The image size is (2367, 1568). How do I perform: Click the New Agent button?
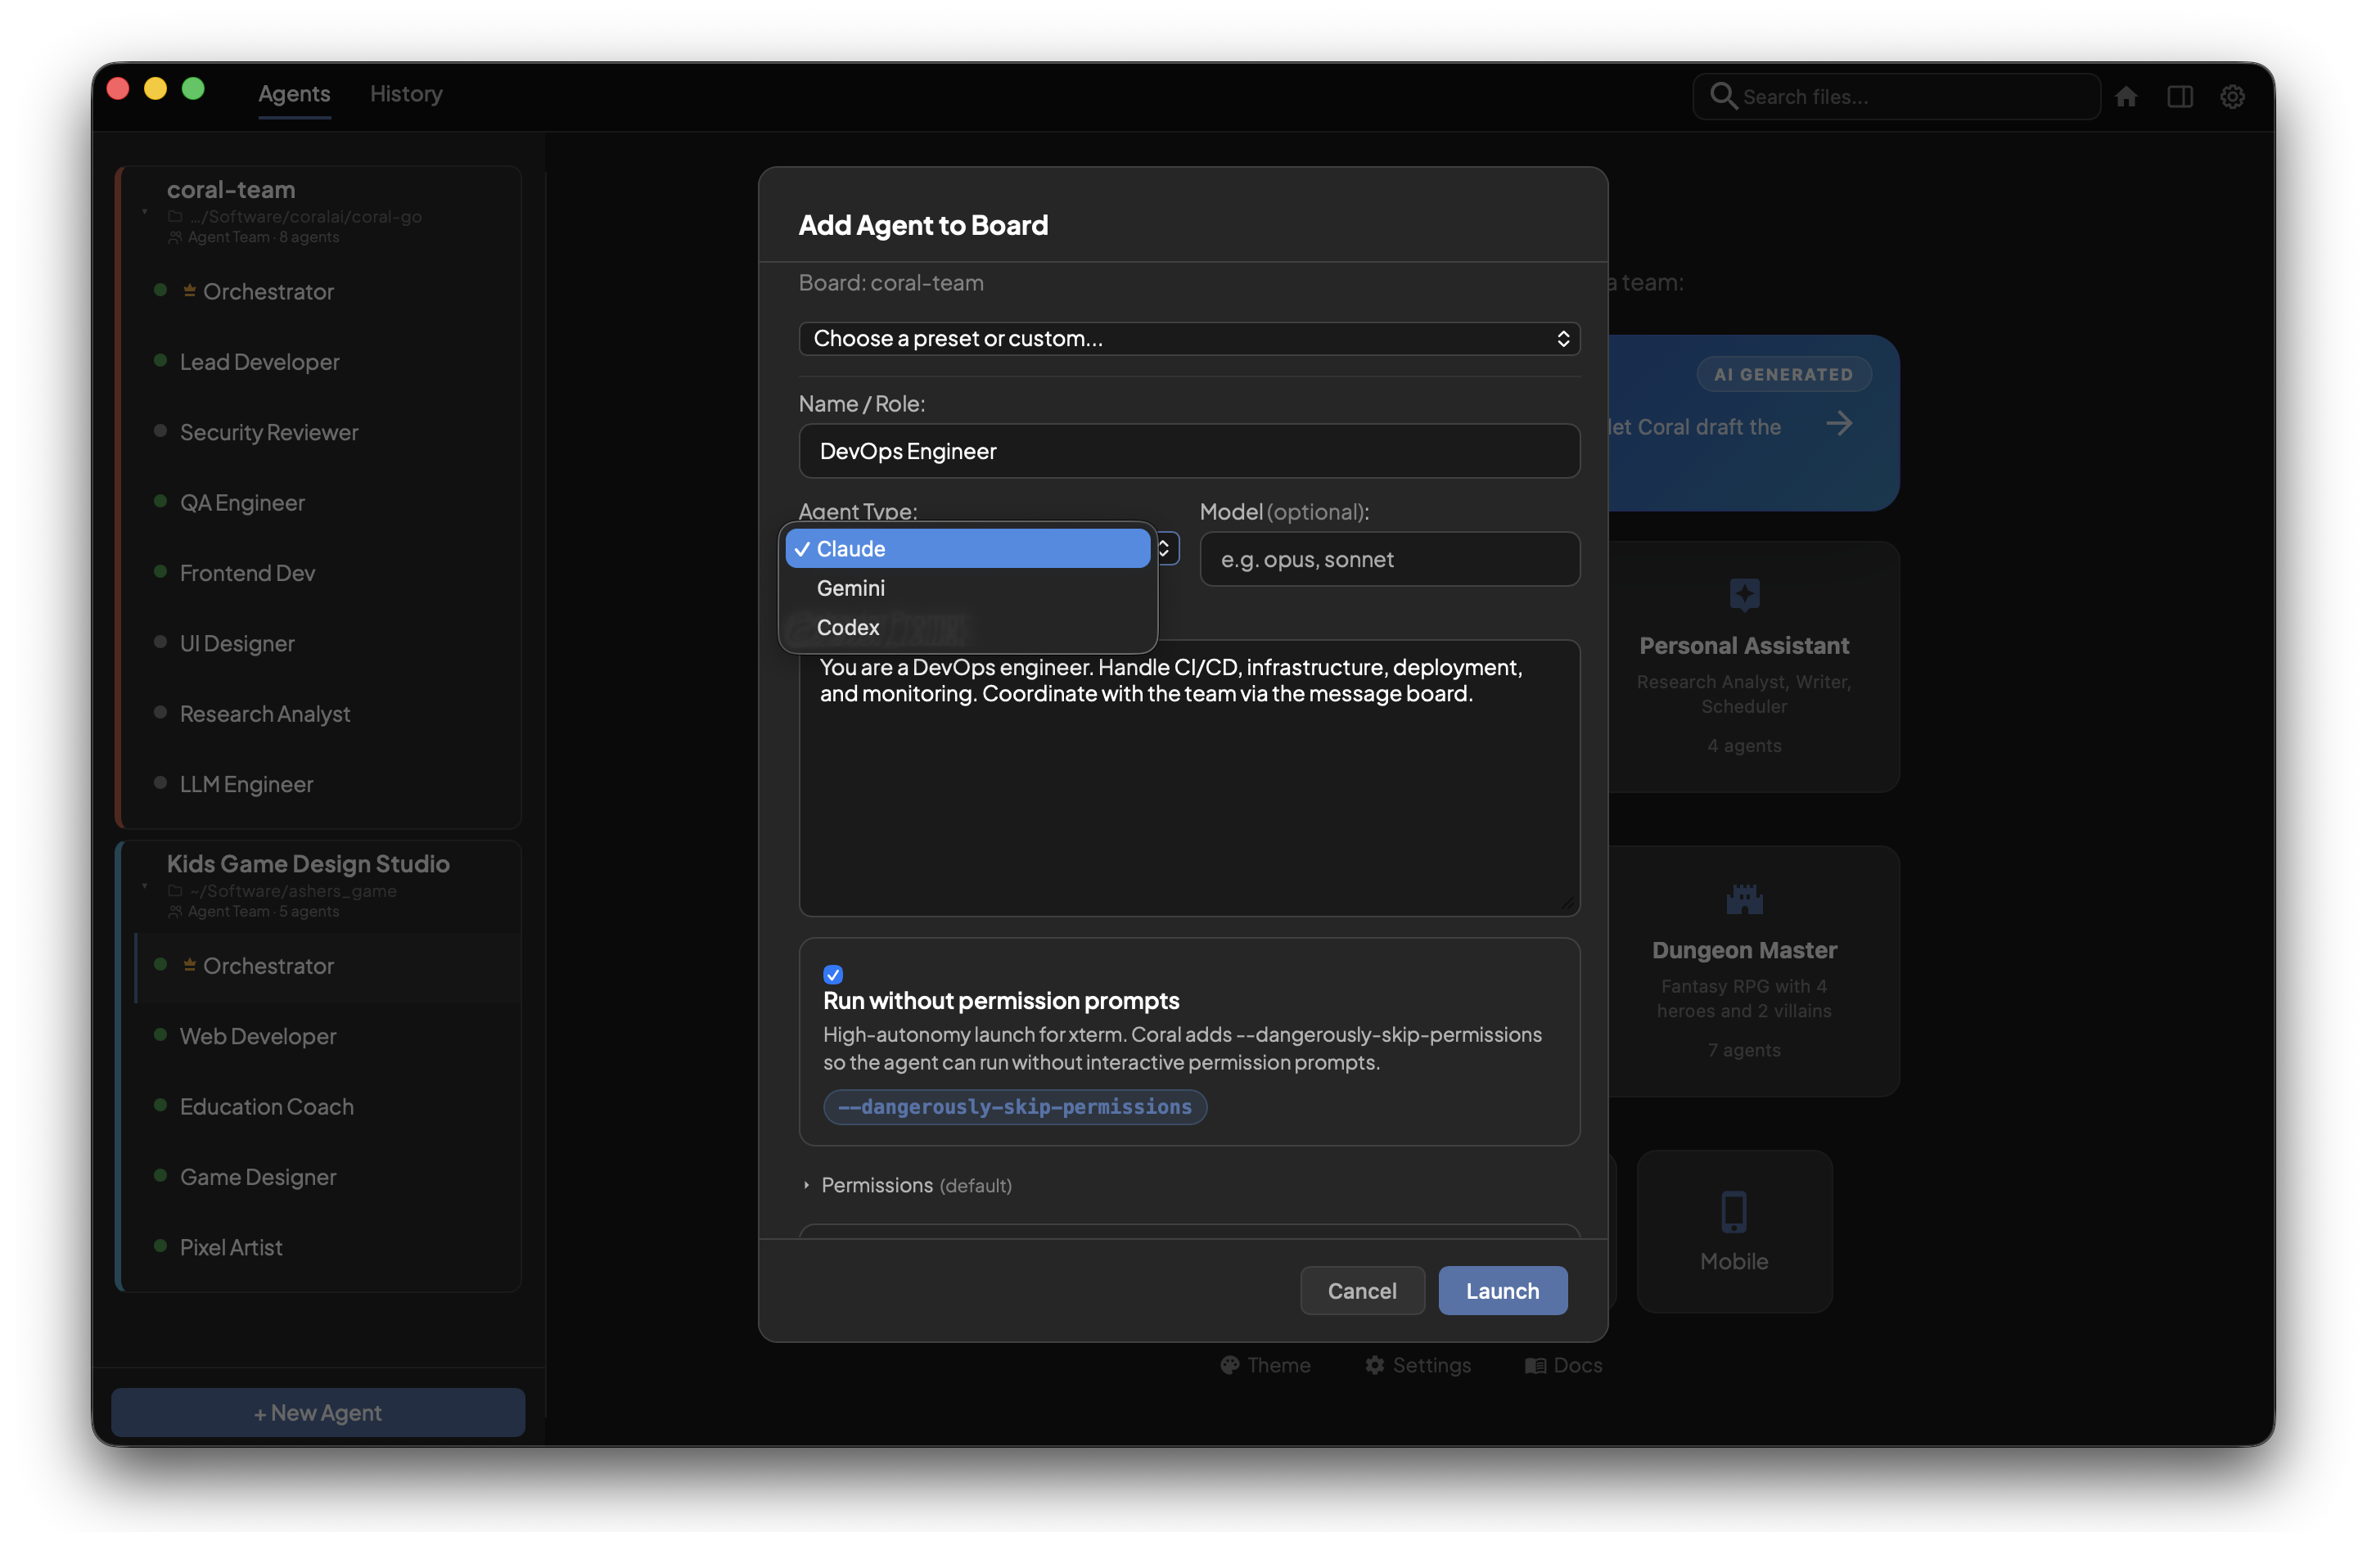pyautogui.click(x=317, y=1412)
